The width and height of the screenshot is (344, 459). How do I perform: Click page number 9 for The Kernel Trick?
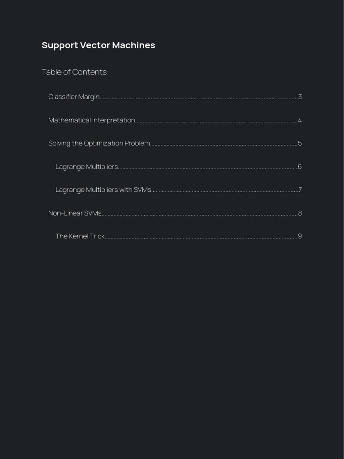coord(300,236)
